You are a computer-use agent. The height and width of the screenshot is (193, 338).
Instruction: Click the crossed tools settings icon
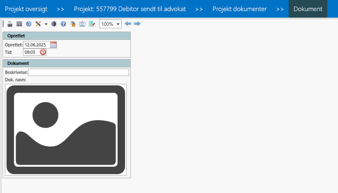(38, 24)
